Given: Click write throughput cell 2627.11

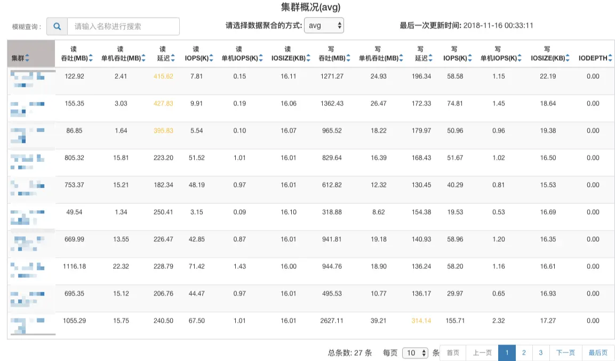Looking at the screenshot, I should coord(332,321).
